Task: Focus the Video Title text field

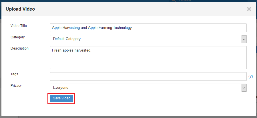Action: coord(148,28)
